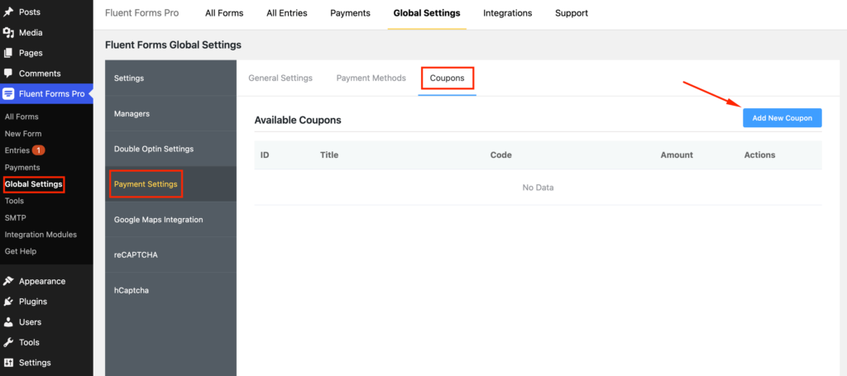The image size is (847, 376).
Task: Click the WordPress Settings sliders icon
Action: [x=8, y=363]
